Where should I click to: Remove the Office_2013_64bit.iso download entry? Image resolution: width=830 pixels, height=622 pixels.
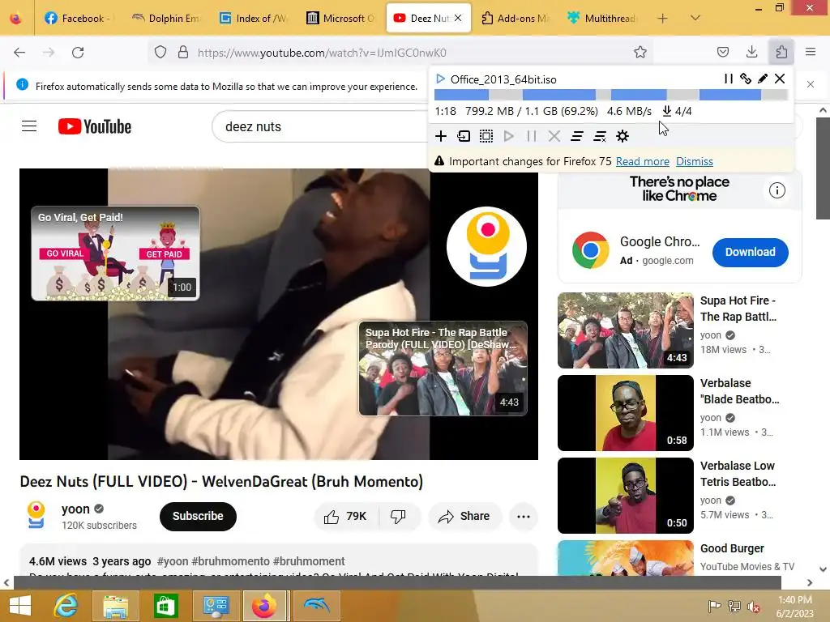[x=780, y=79]
